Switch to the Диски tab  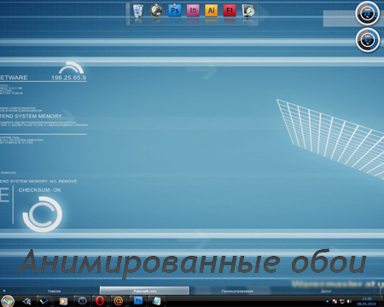pyautogui.click(x=326, y=291)
